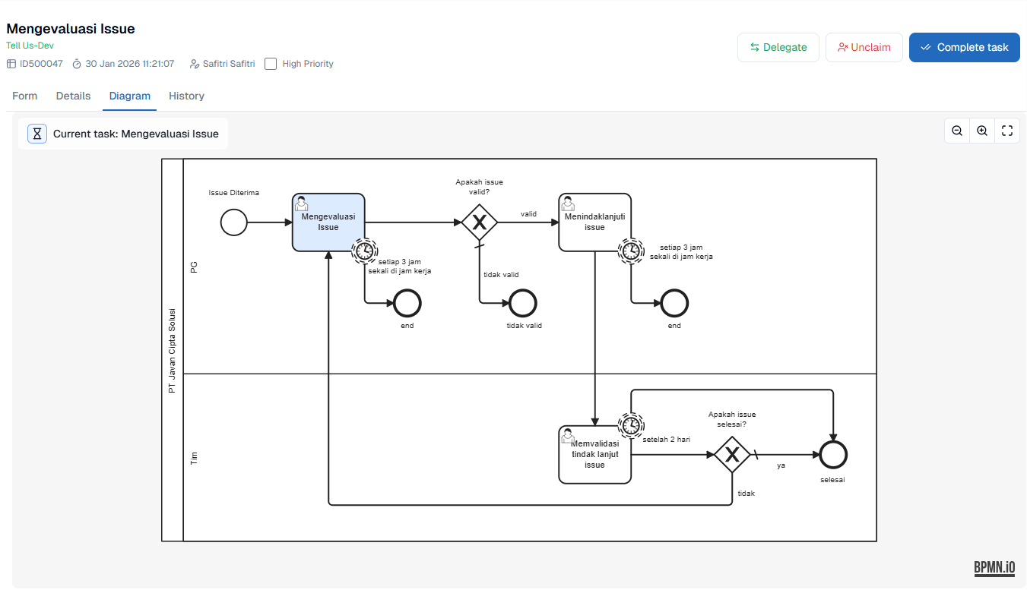Click the calendar icon next to ID500047
Screen dimensions: 1027x590
(x=11, y=64)
